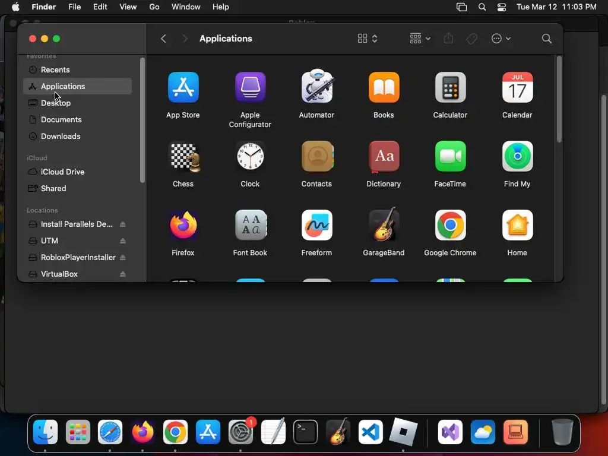Select the Calendar app icon
The image size is (608, 456).
point(517,88)
